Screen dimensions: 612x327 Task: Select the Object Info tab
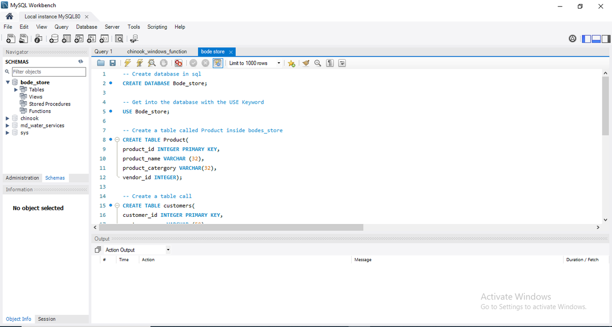pyautogui.click(x=18, y=319)
